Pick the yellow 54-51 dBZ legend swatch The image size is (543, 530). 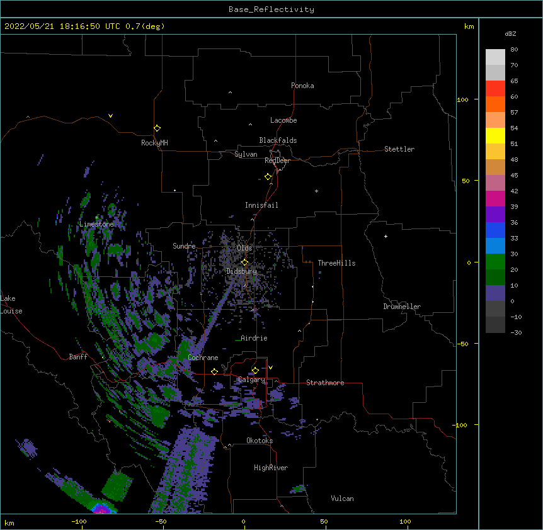(495, 135)
